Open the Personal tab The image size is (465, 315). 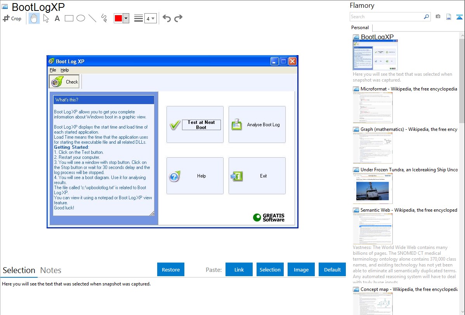click(360, 28)
